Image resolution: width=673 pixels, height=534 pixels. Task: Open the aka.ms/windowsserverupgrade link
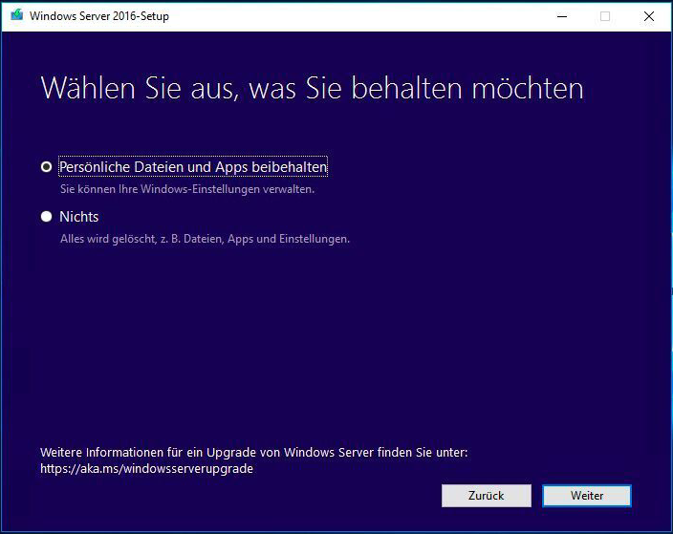tap(147, 468)
